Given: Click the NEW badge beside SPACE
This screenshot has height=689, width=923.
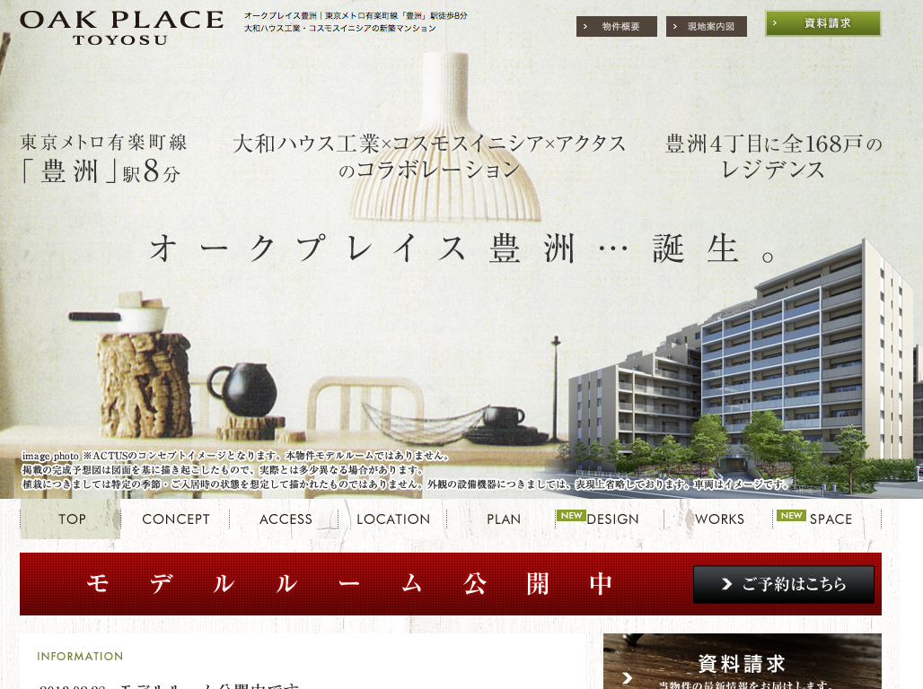Looking at the screenshot, I should 791,515.
